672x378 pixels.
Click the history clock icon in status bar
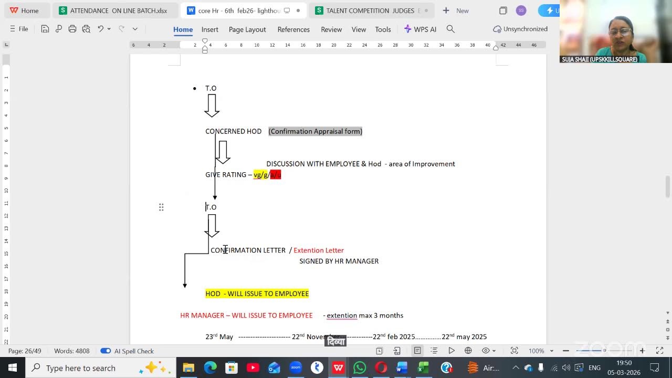pos(380,351)
